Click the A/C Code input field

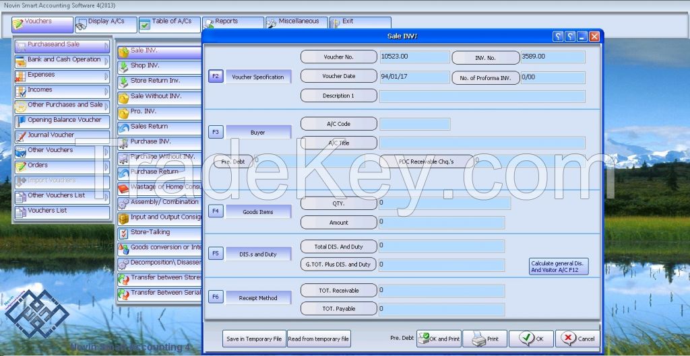pyautogui.click(x=414, y=124)
